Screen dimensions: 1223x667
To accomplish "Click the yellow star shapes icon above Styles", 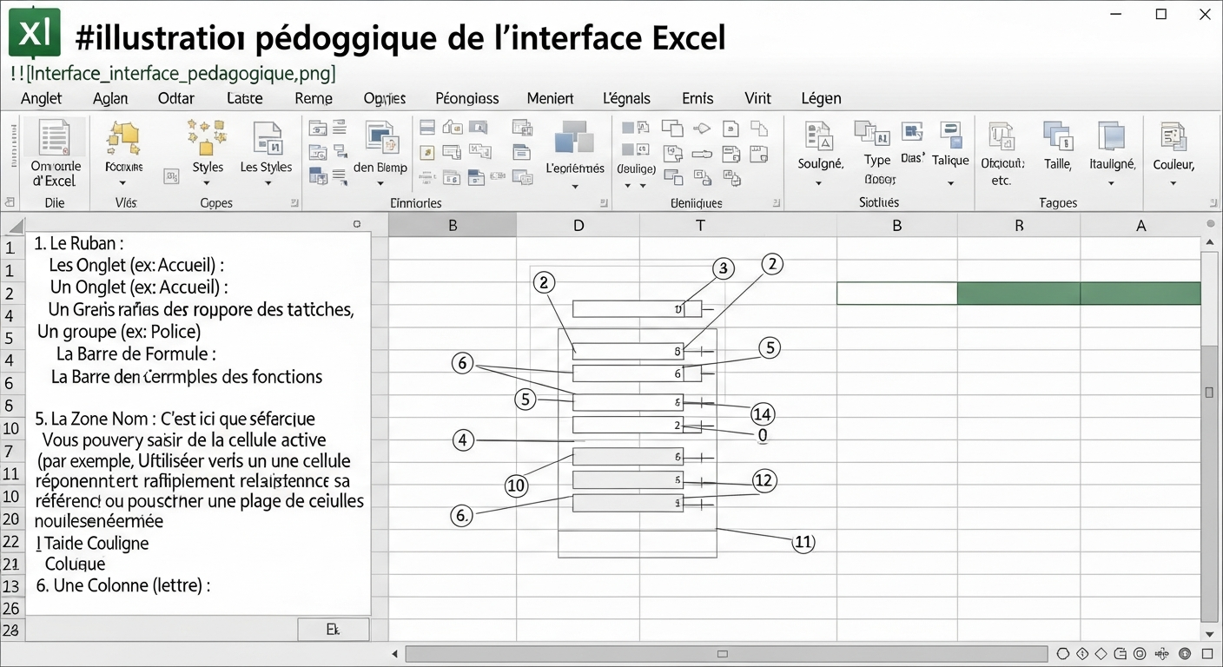I will 207,137.
